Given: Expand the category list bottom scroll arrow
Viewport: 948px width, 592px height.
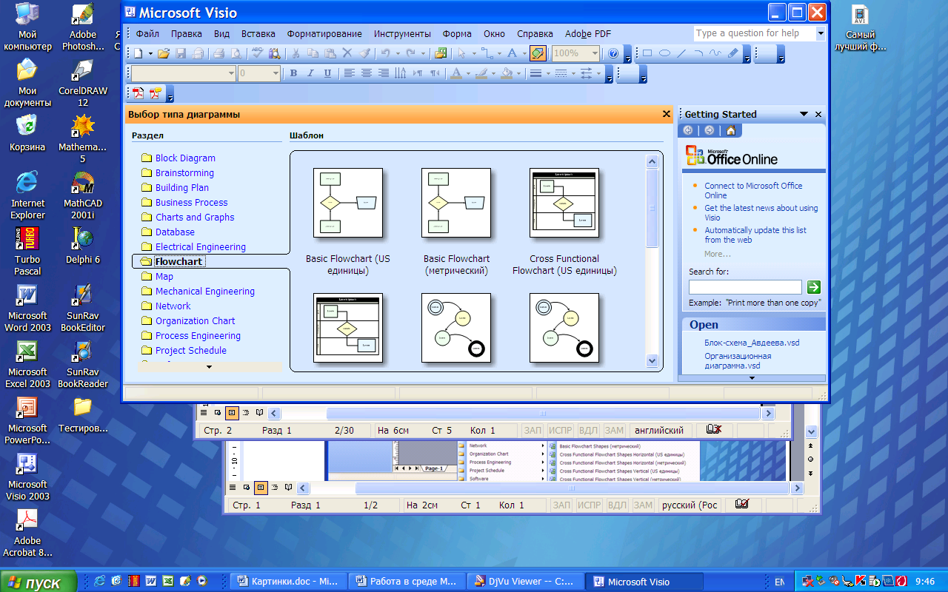Looking at the screenshot, I should [x=209, y=367].
